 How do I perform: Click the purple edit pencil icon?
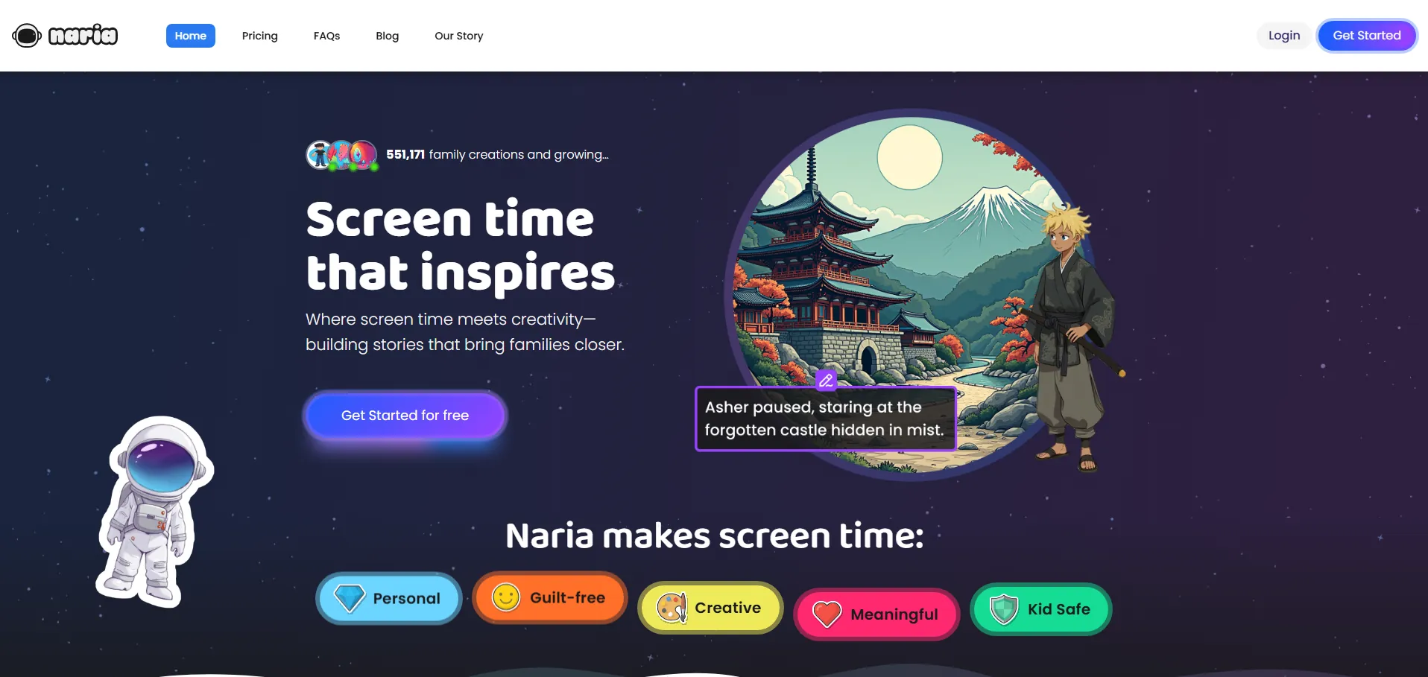click(x=826, y=381)
